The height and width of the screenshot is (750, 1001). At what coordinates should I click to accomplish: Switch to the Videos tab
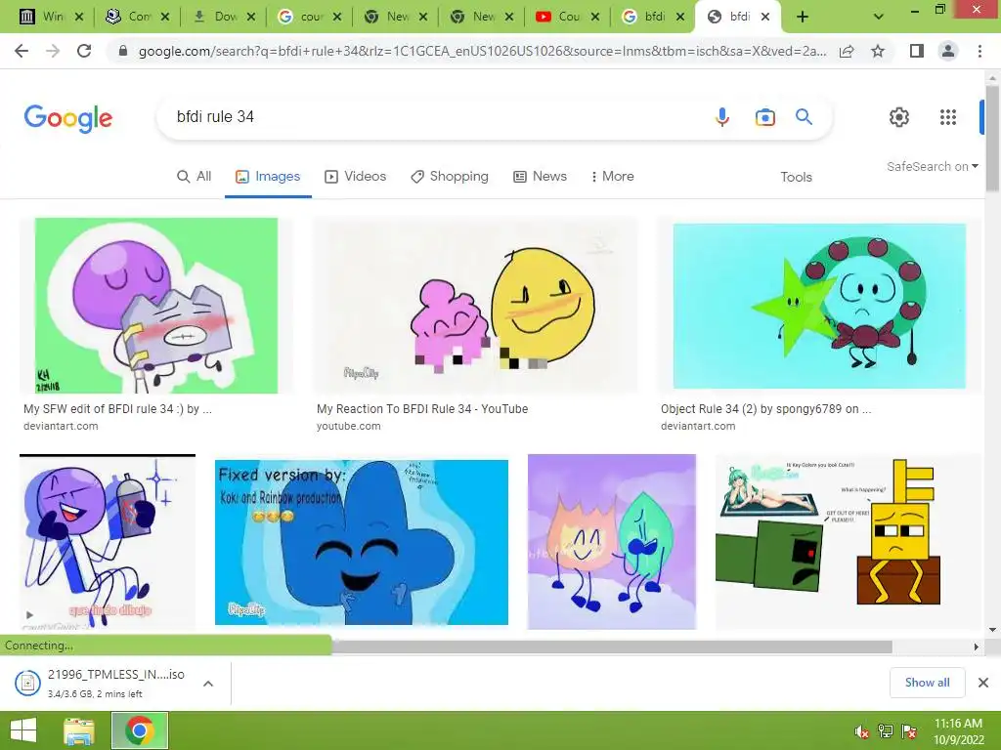tap(356, 177)
